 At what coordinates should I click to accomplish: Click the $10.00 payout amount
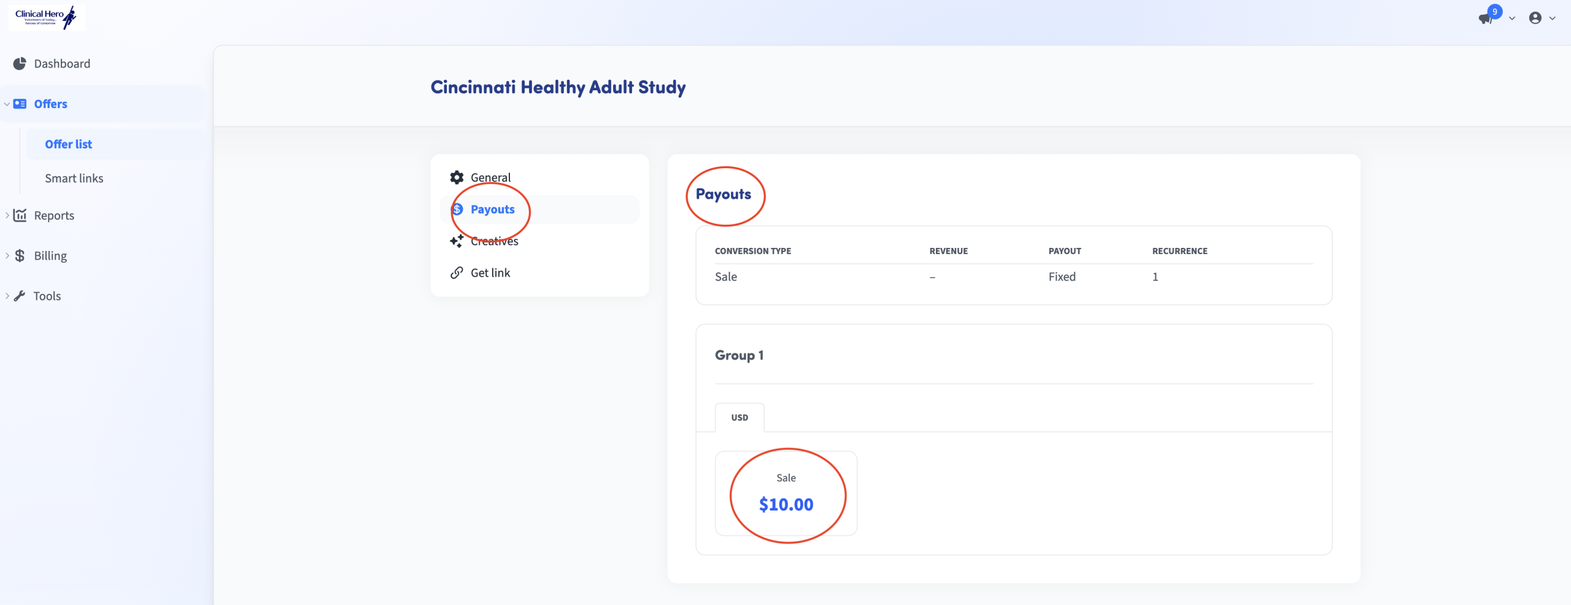point(786,504)
